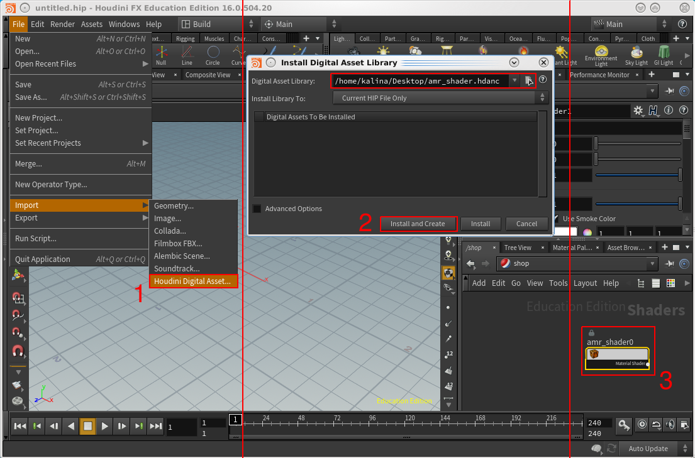The image size is (695, 458).
Task: Click the Install and Create button
Action: [418, 224]
